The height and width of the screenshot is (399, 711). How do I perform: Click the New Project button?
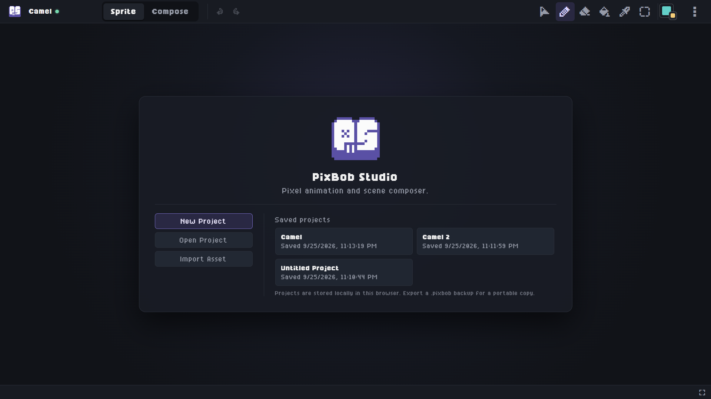(203, 221)
